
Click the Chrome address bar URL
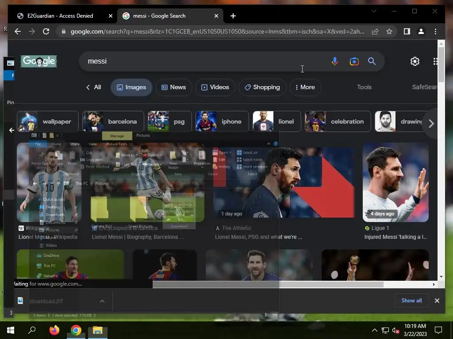217,31
